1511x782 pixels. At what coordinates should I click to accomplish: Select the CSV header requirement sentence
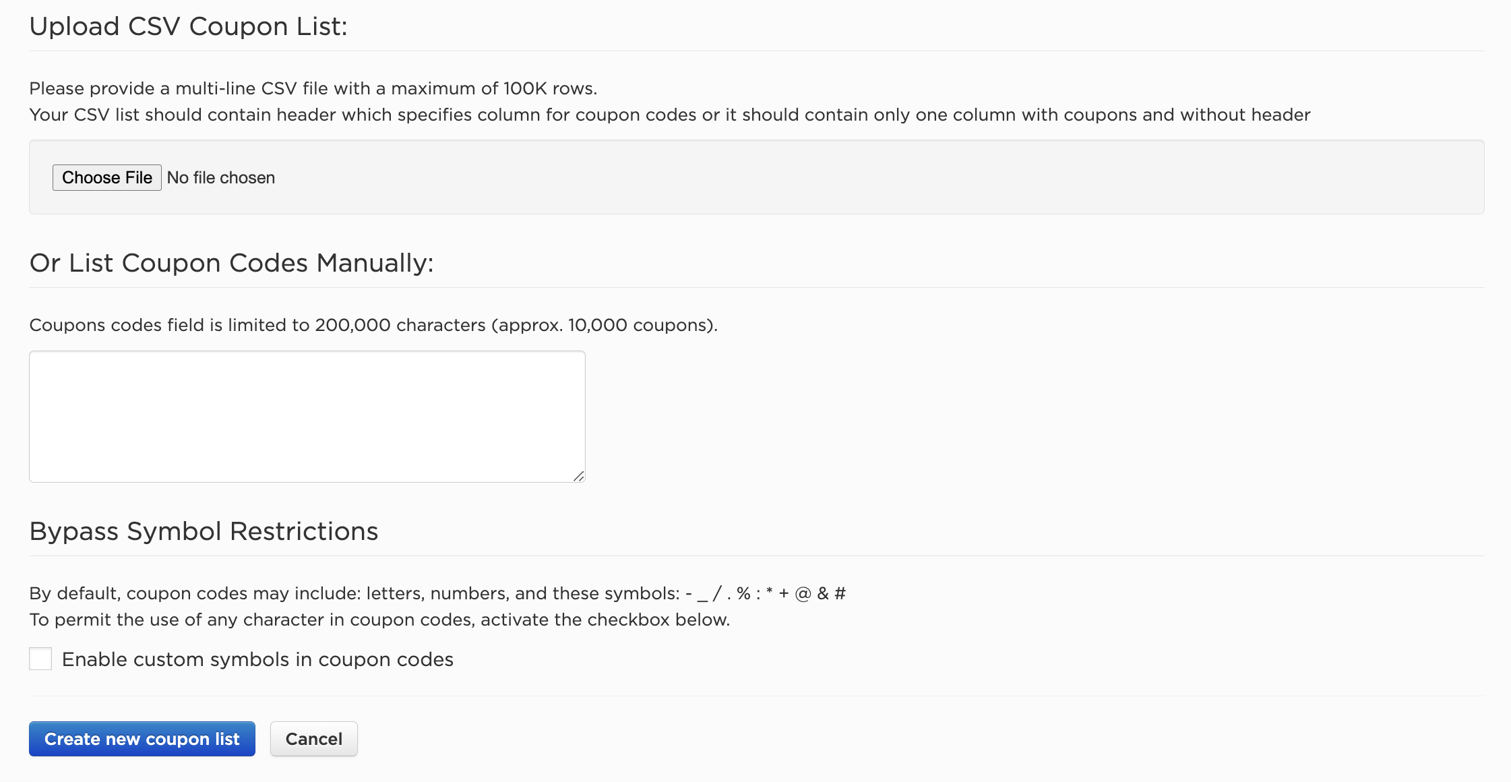[x=670, y=115]
